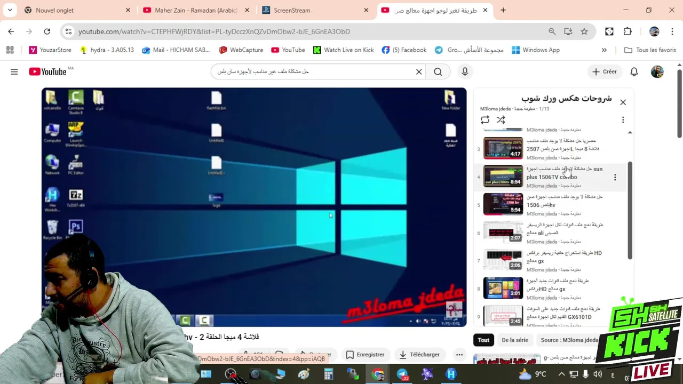Screen dimensions: 683x384
Task: Expand the hidden bookmarks chevron
Action: coord(604,50)
